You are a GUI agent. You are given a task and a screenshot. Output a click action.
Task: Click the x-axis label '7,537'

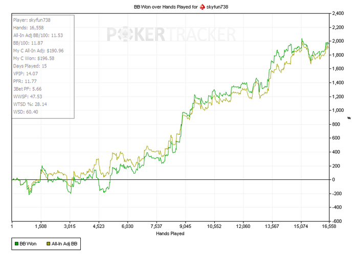pos(156,226)
